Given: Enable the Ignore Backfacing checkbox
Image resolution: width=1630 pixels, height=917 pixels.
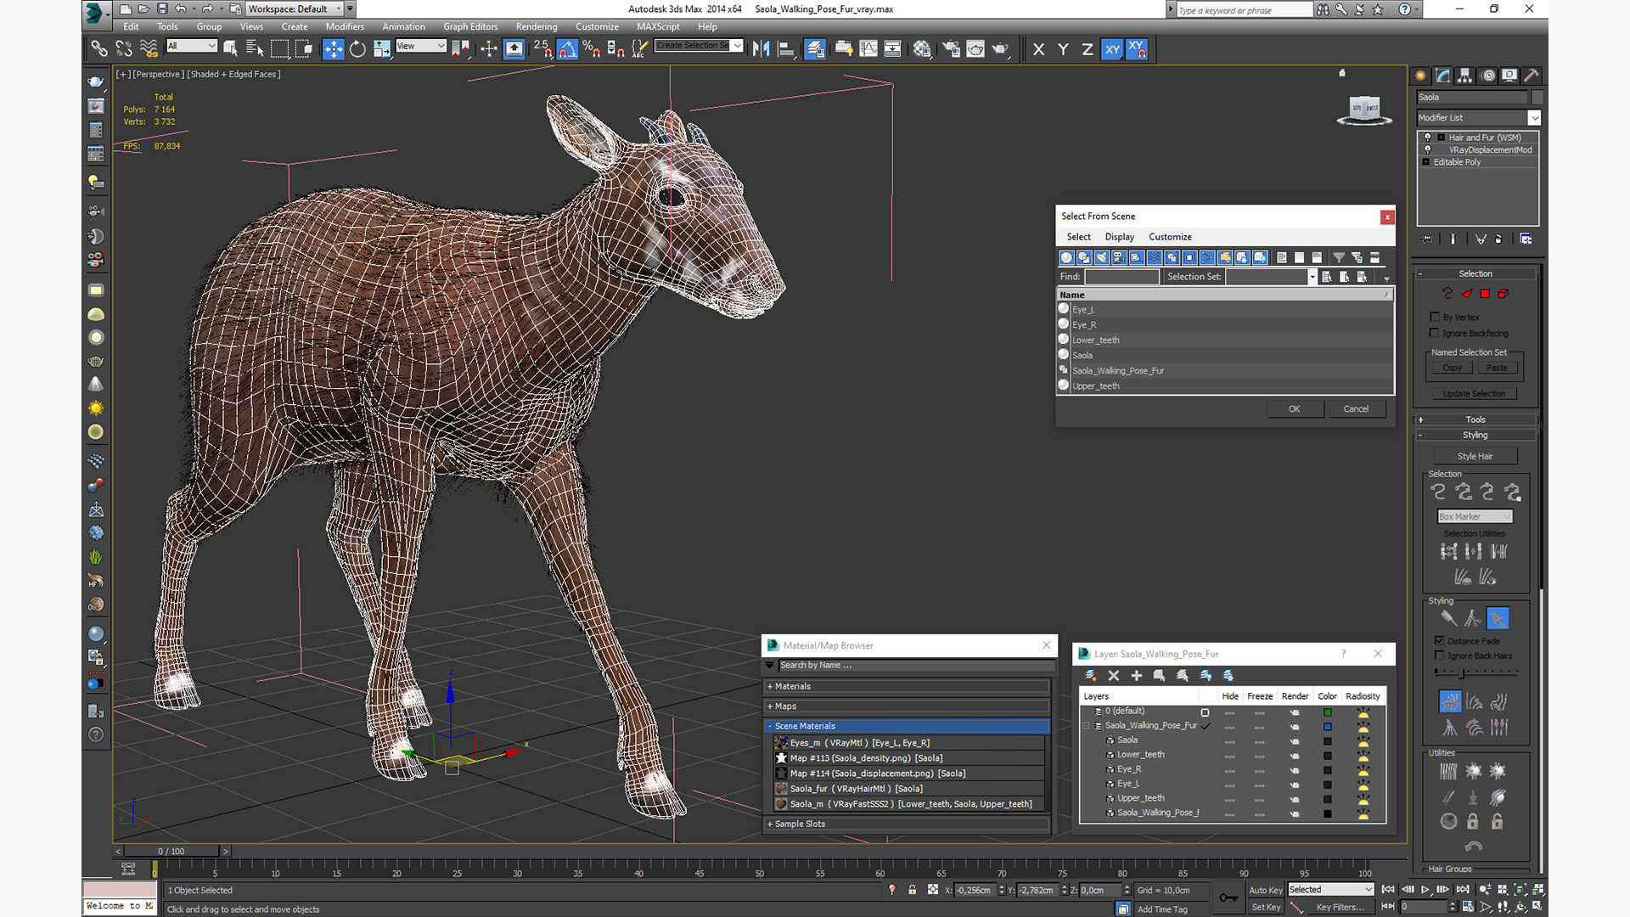Looking at the screenshot, I should [1435, 333].
